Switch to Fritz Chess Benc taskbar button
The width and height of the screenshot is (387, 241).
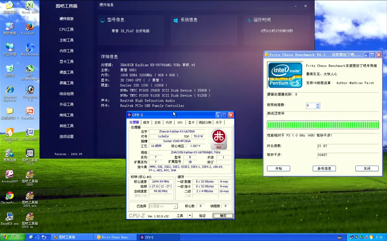click(x=115, y=237)
